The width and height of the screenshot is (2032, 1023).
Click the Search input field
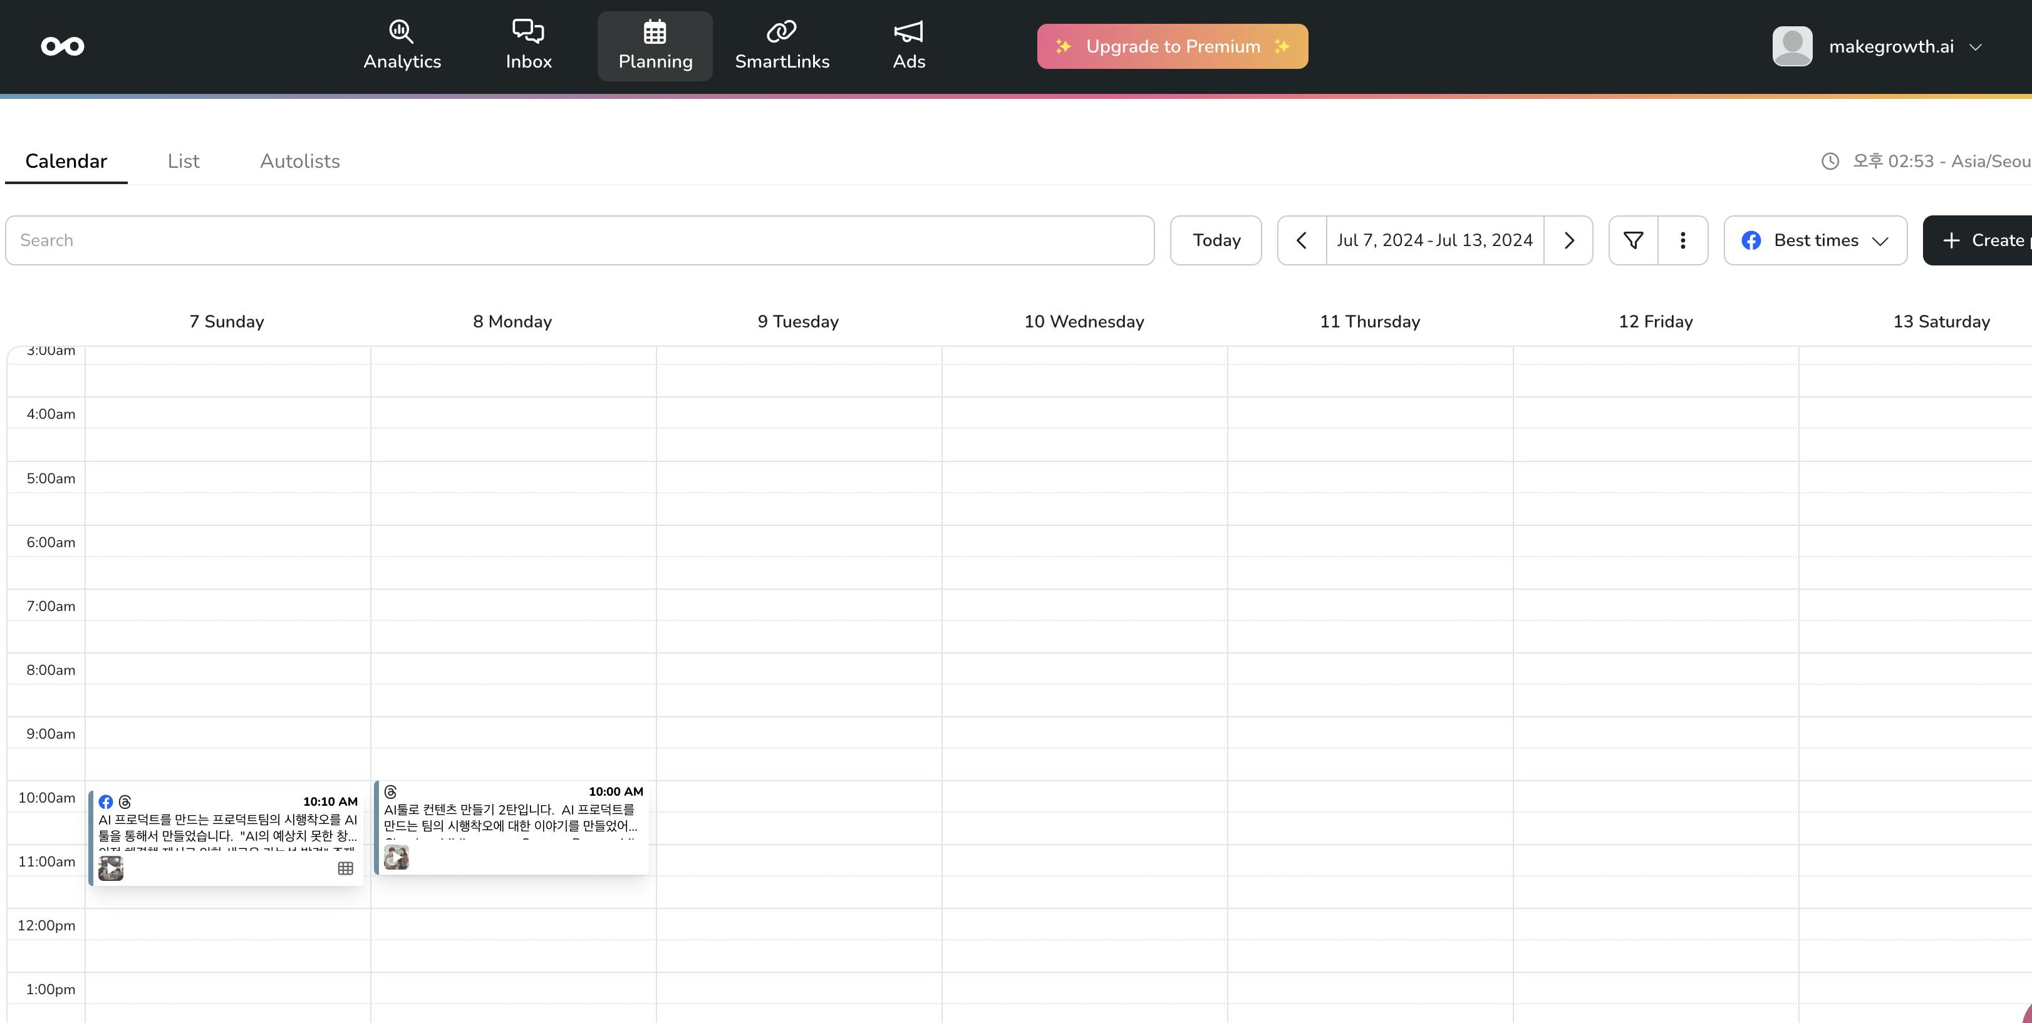pyautogui.click(x=579, y=240)
